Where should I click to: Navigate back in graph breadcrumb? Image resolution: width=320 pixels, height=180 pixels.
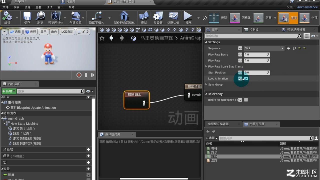coord(111,38)
